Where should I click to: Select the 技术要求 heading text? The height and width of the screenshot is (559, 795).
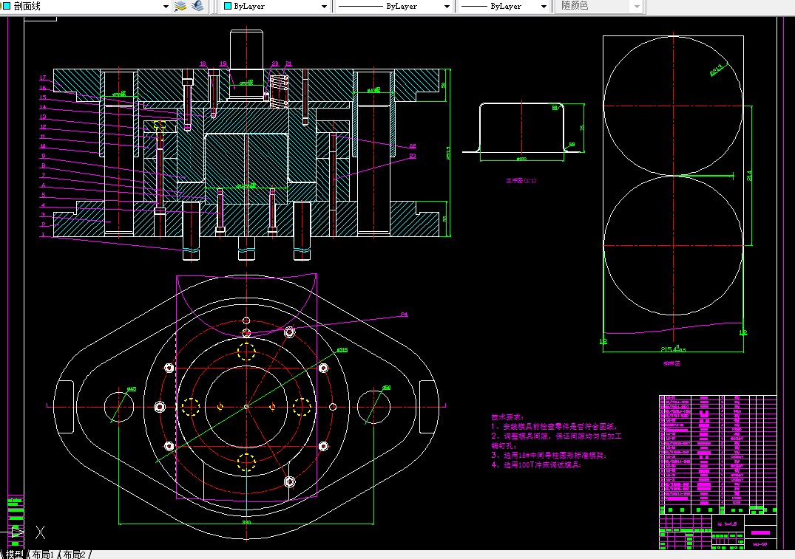point(507,417)
